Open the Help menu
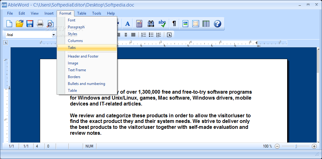The width and height of the screenshot is (322, 159). 111,13
